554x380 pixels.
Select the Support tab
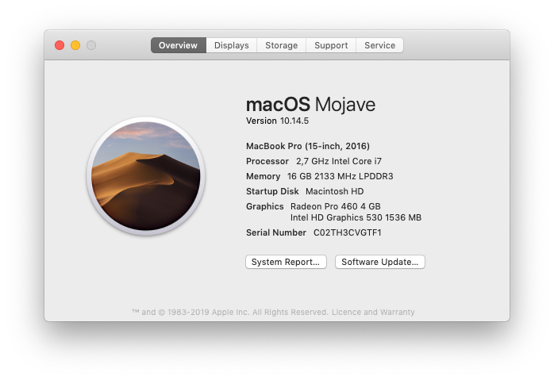[x=331, y=45]
